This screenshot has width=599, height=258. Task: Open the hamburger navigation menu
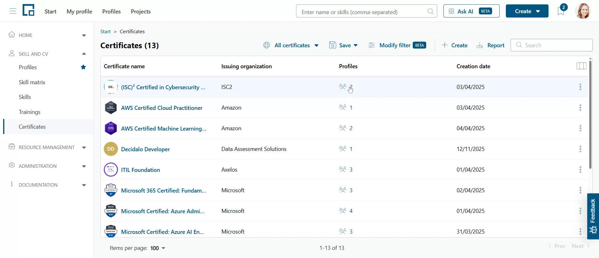click(13, 12)
